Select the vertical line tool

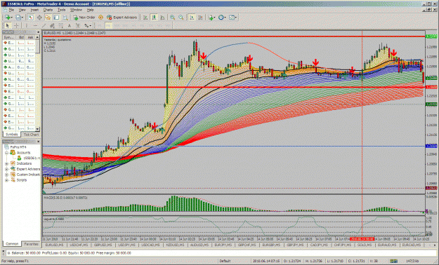(26, 25)
